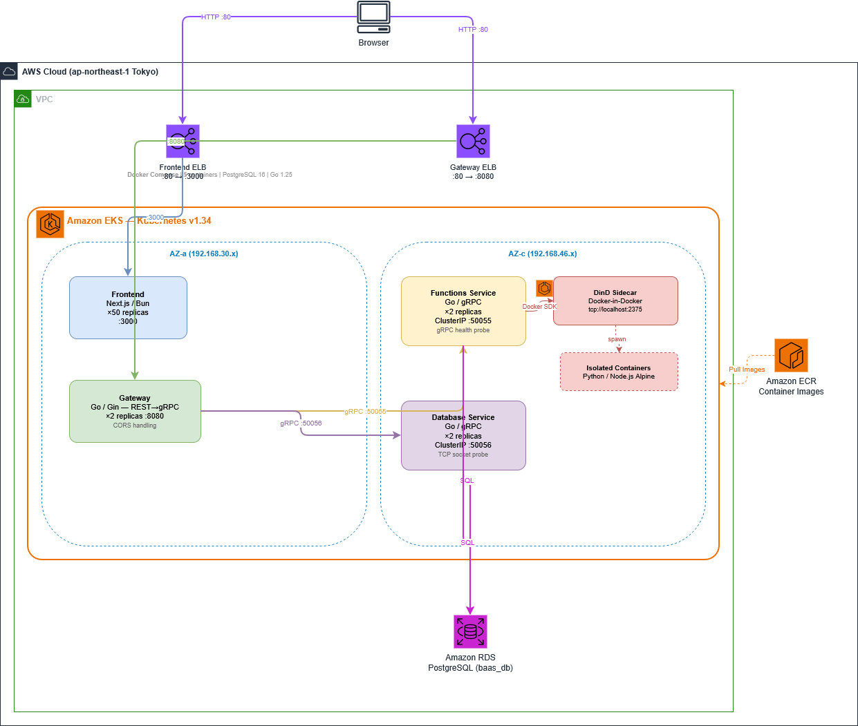Click the green VPC icon

[x=23, y=99]
